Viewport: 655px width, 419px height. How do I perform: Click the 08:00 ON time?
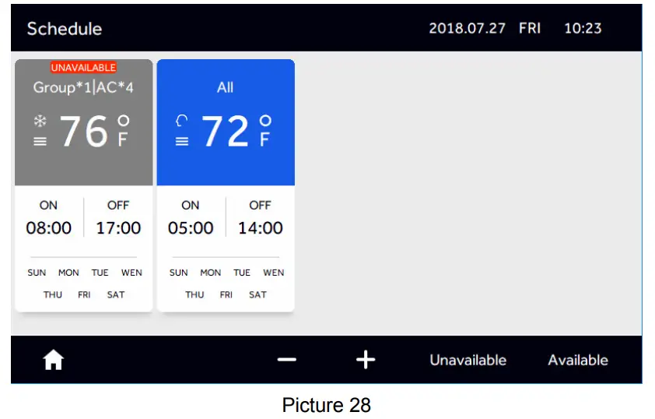[x=48, y=228]
